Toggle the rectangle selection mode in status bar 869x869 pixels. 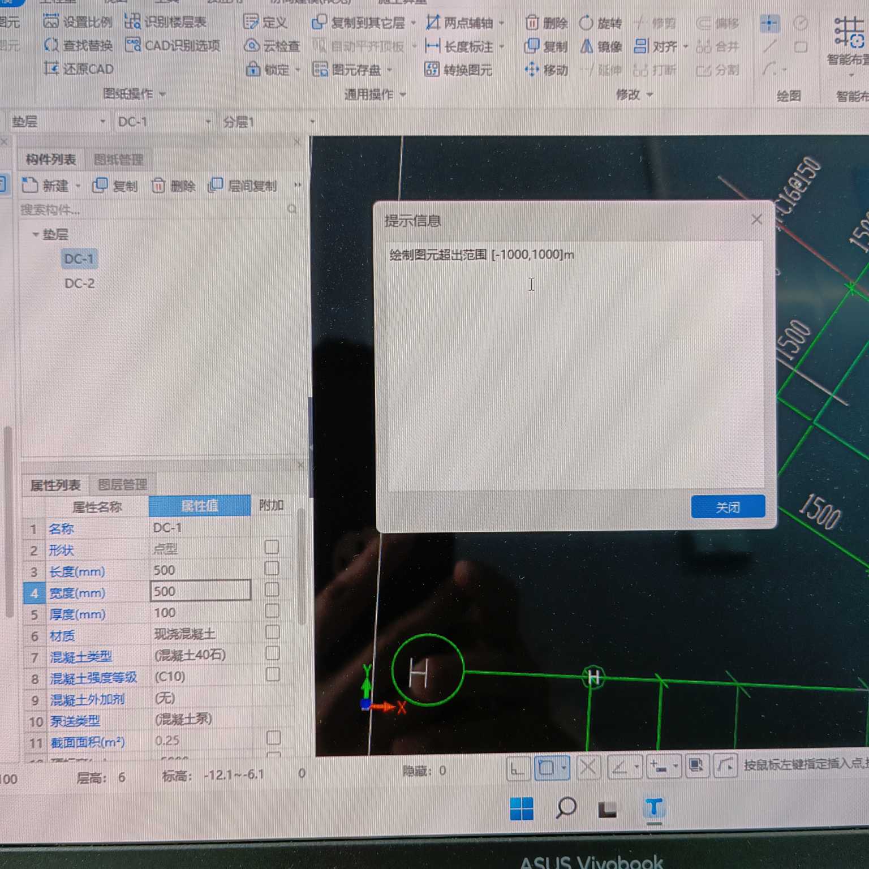tap(552, 768)
